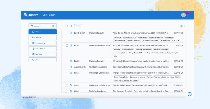Viewport: 210px width, 109px height.
Task: Open the help question mark icon
Action: (190, 94)
